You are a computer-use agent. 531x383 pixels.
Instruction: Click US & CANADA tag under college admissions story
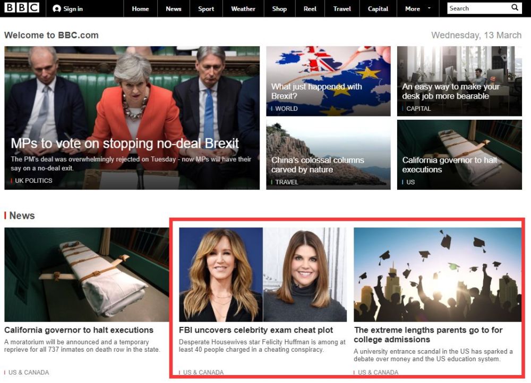pos(378,372)
